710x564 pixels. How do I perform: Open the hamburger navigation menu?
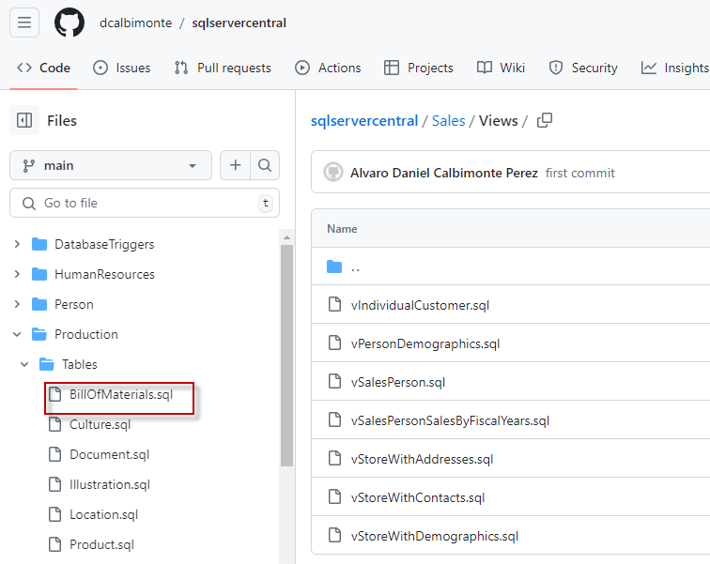coord(24,23)
